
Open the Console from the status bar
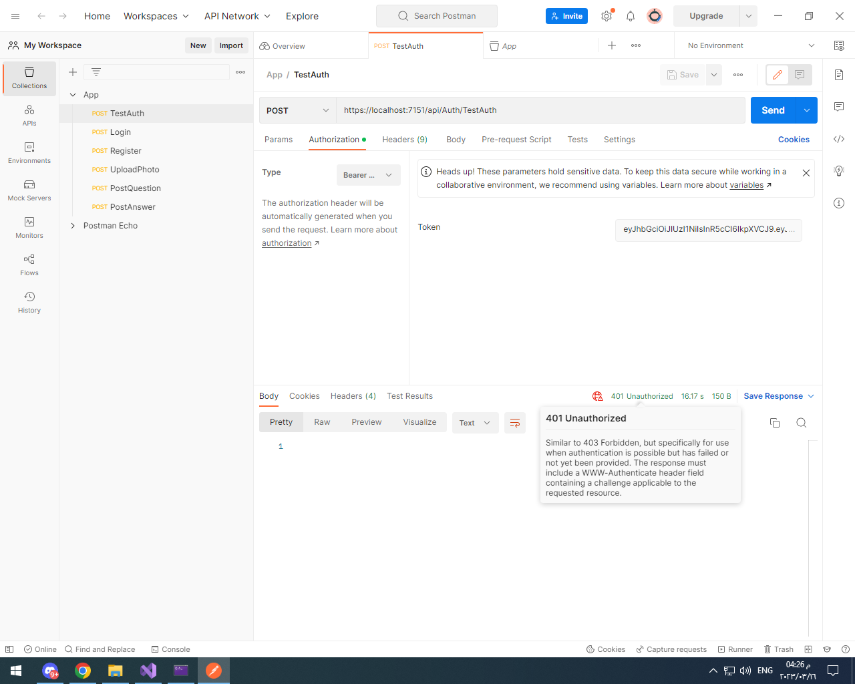click(170, 649)
